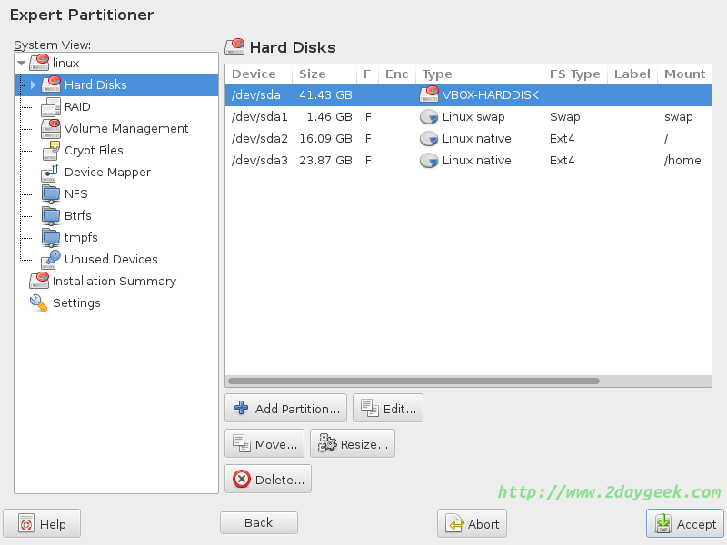Screen dimensions: 727x545
Task: Click the RAID icon in System View
Action: (51, 107)
